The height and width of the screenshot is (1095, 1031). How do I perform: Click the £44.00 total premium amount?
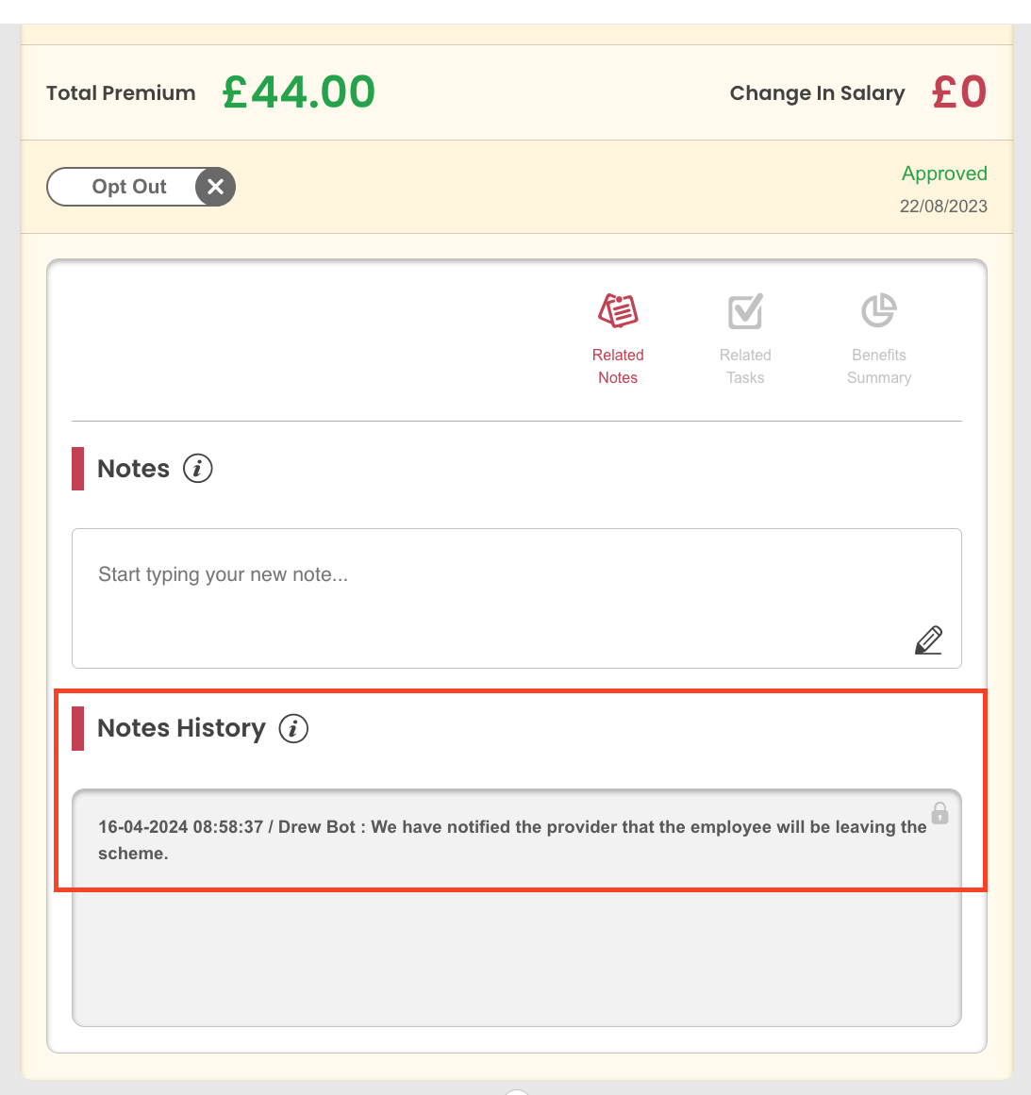299,92
